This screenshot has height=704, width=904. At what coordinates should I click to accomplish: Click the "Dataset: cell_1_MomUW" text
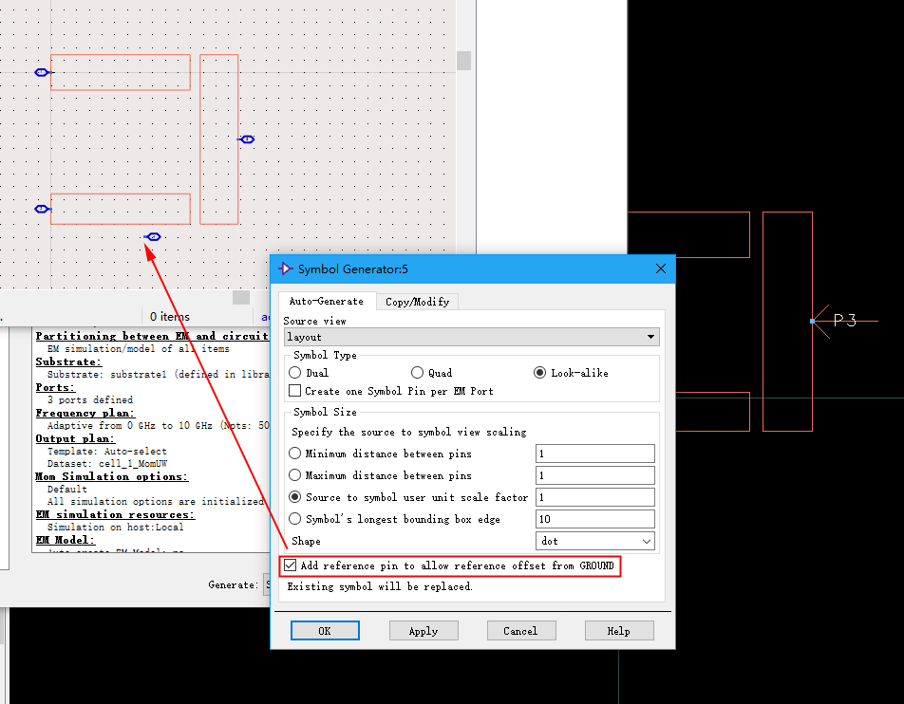(x=107, y=464)
